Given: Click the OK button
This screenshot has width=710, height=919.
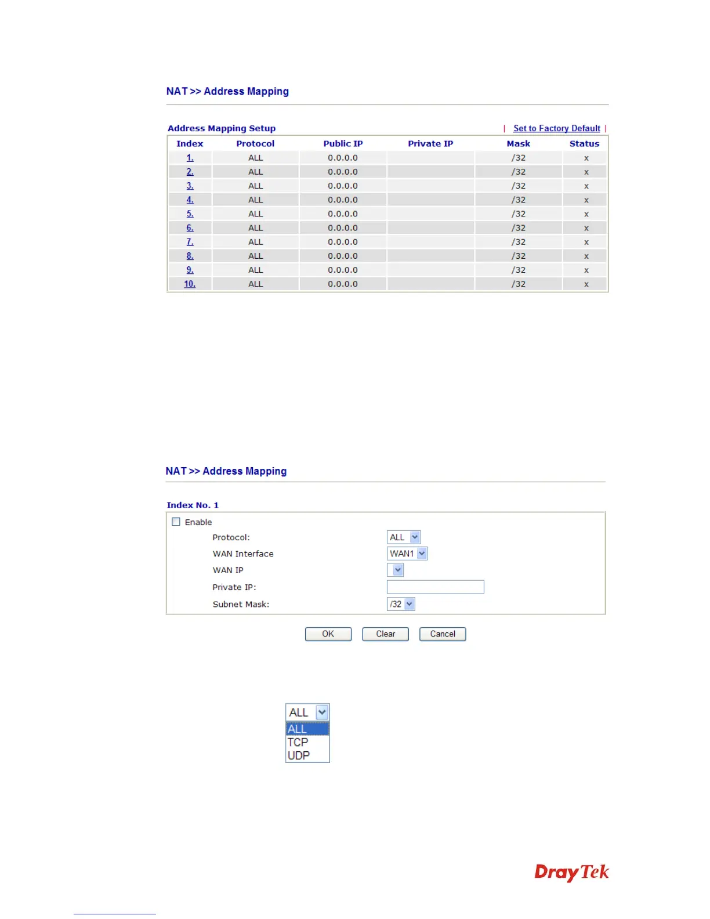Looking at the screenshot, I should tap(328, 634).
